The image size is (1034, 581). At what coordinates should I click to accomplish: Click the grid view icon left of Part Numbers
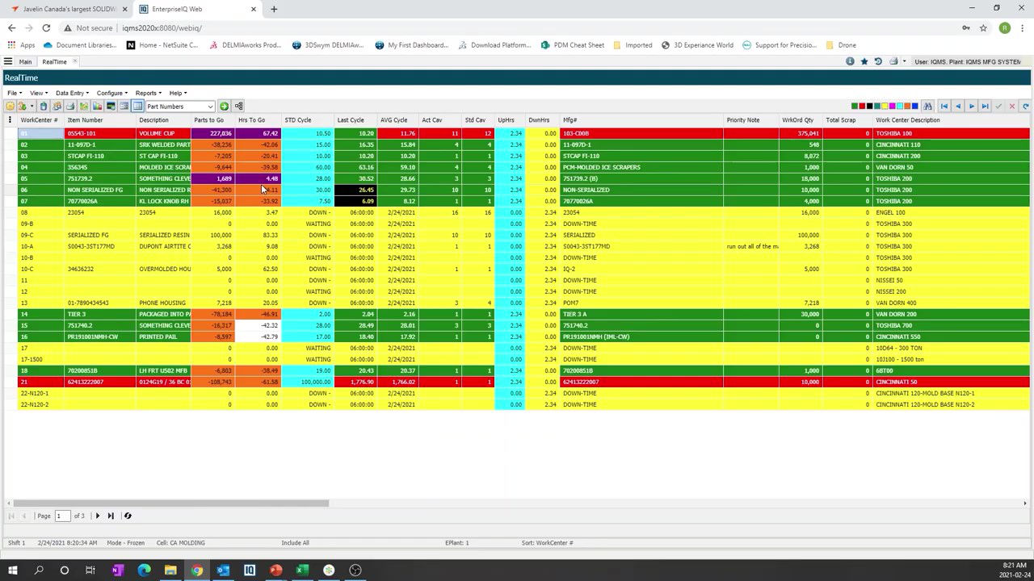[x=137, y=107]
